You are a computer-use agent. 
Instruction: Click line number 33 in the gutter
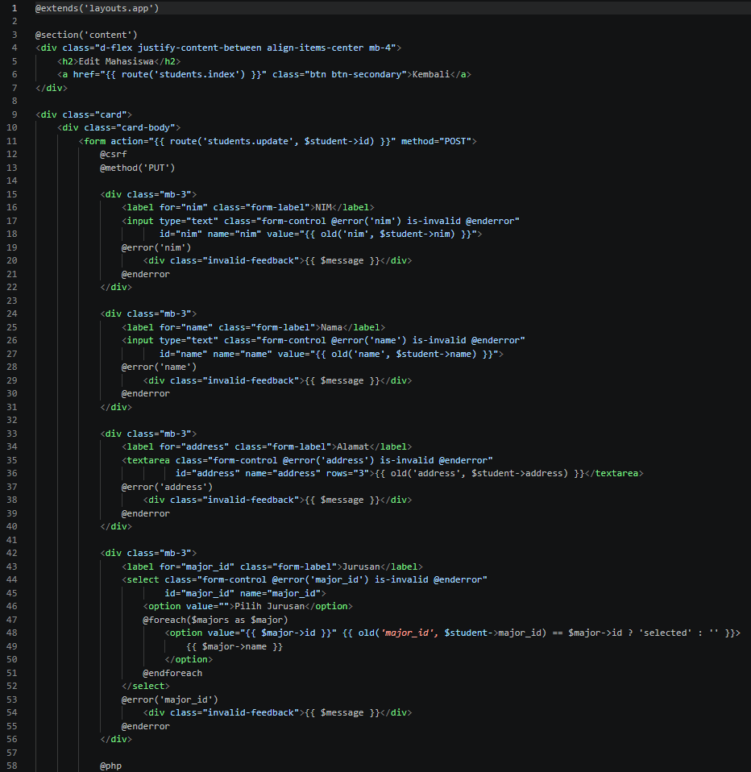12,434
